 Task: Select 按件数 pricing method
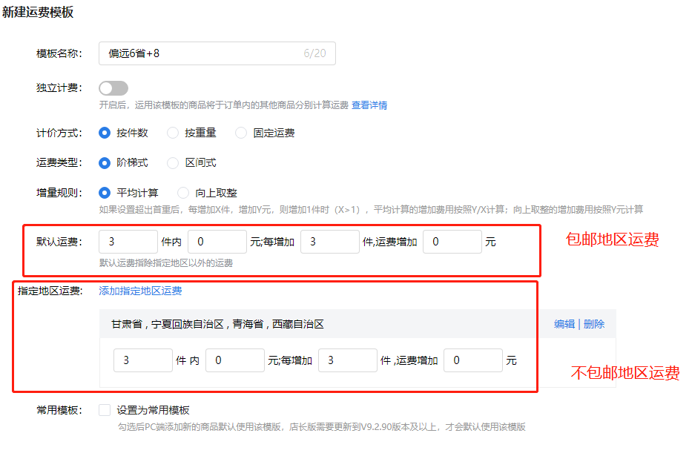click(x=105, y=133)
